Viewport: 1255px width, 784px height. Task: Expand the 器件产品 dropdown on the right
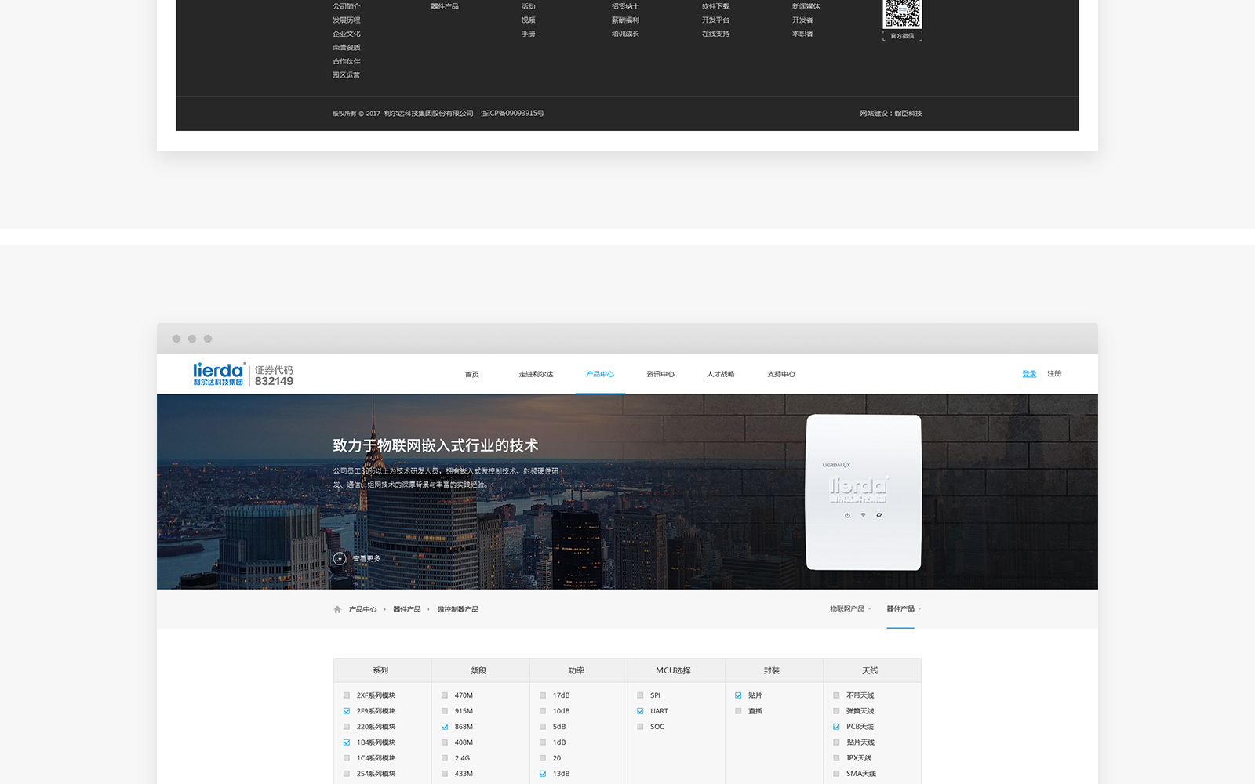904,608
